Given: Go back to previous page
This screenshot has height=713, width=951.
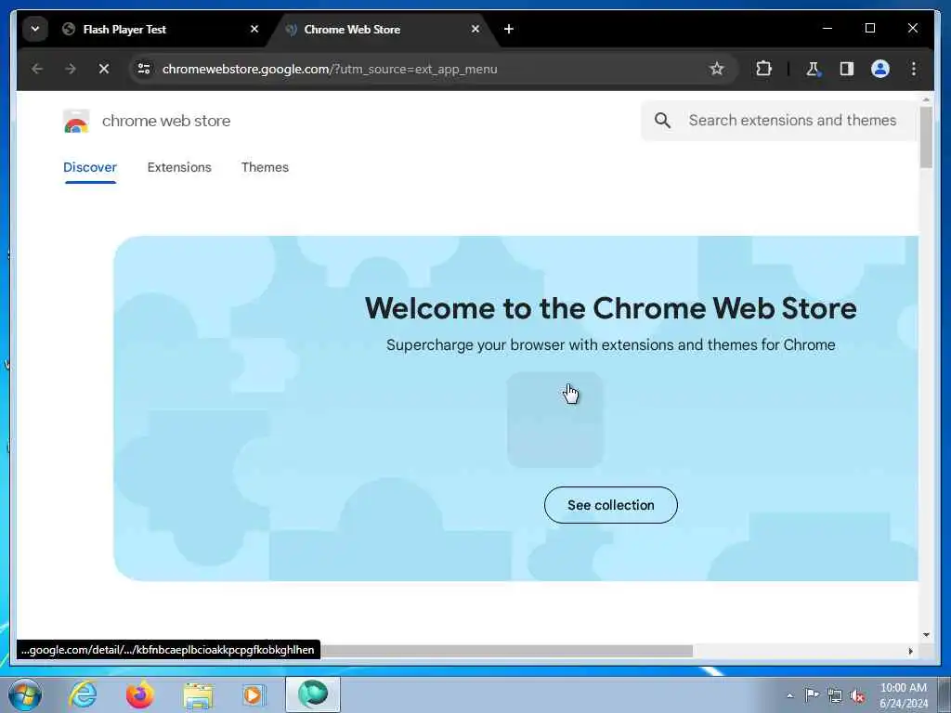Looking at the screenshot, I should [x=37, y=69].
